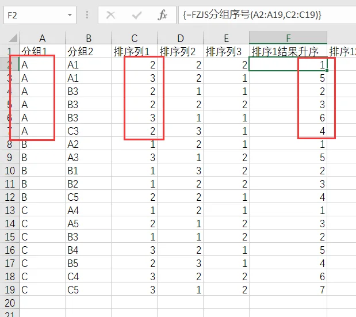The width and height of the screenshot is (356, 317).
Task: Click cell A2 containing A
Action: (42, 64)
